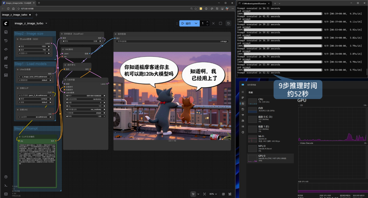Viewport: 368px width, 198px height.
Task: Open the model library sidebar icon
Action: pyautogui.click(x=6, y=58)
